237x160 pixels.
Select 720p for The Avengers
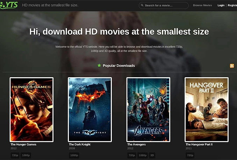point(132,155)
